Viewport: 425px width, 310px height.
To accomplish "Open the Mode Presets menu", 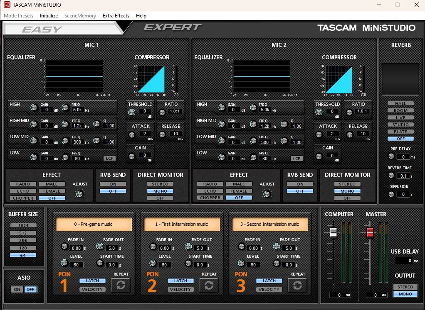I will coord(18,16).
